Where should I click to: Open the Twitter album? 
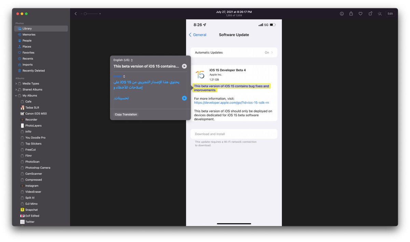coord(41,222)
